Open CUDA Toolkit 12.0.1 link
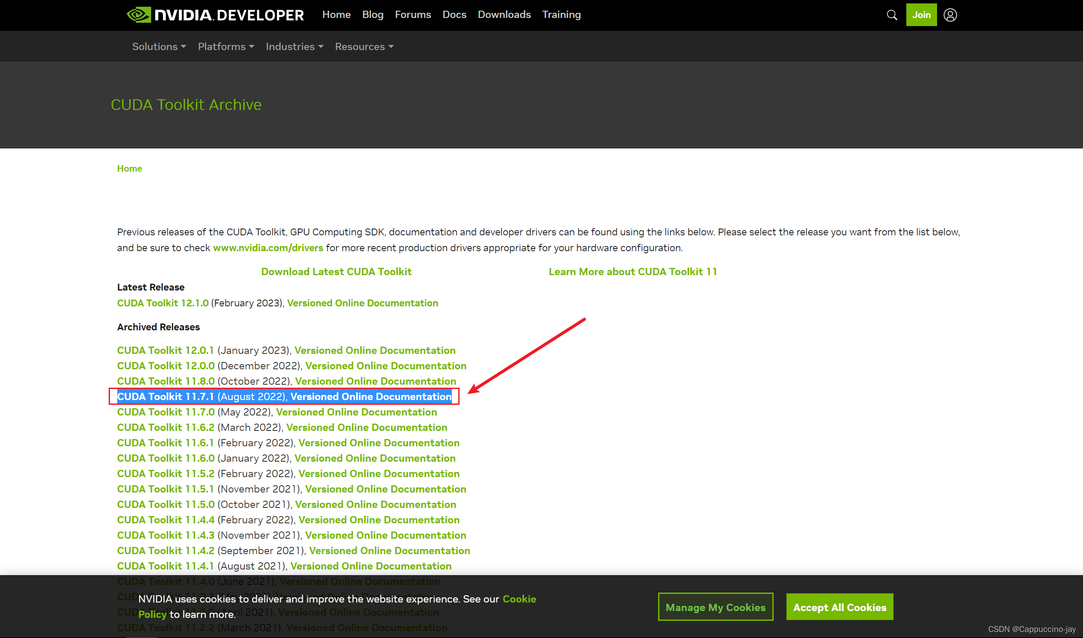This screenshot has width=1083, height=638. (x=165, y=350)
